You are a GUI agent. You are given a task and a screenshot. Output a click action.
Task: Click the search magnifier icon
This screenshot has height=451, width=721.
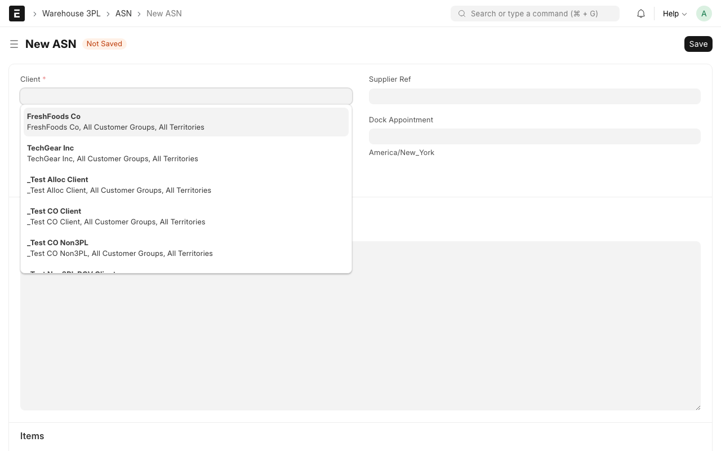[x=462, y=14]
